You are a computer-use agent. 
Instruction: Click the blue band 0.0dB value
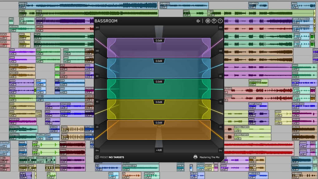click(x=159, y=61)
